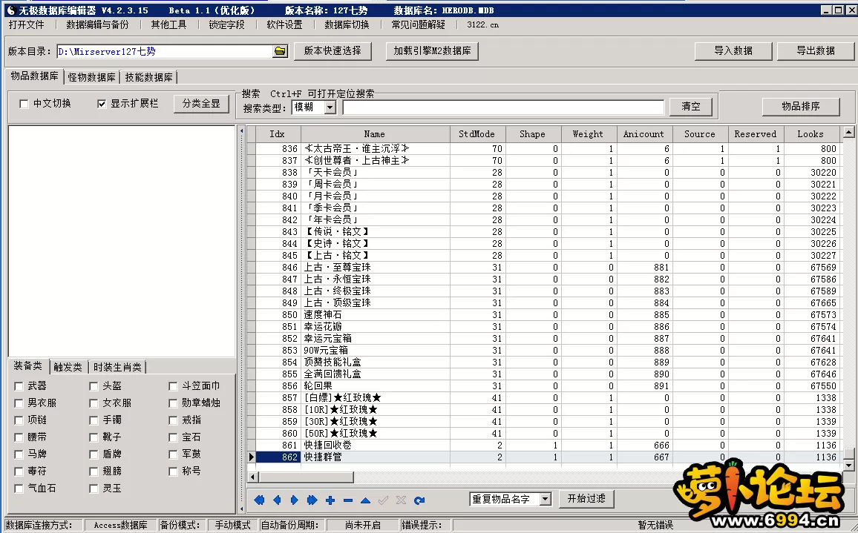The image size is (858, 533).
Task: Go to first record navigator arrow
Action: 259,500
